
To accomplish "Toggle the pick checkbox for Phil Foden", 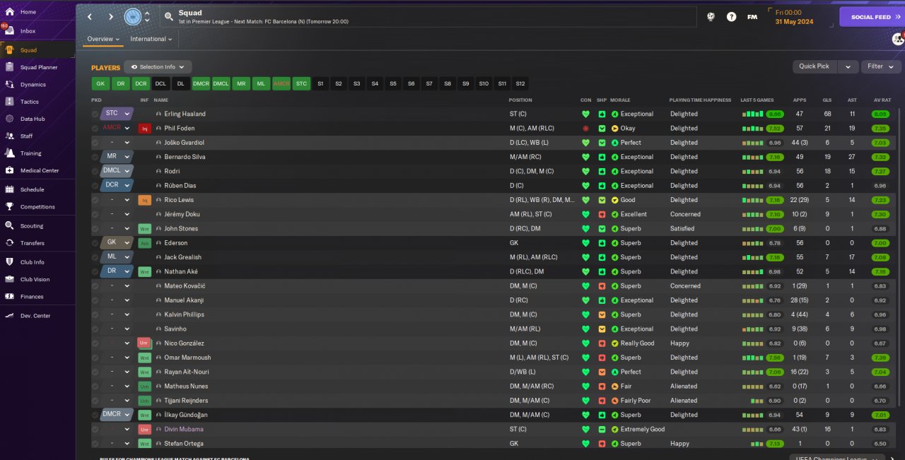I will pyautogui.click(x=95, y=129).
